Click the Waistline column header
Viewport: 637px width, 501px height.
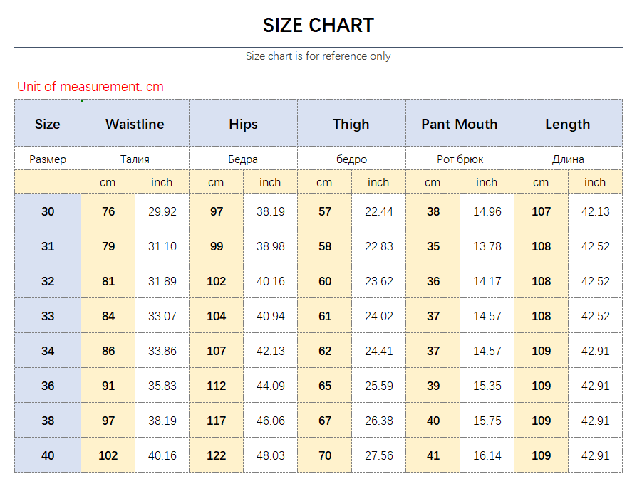pos(135,124)
